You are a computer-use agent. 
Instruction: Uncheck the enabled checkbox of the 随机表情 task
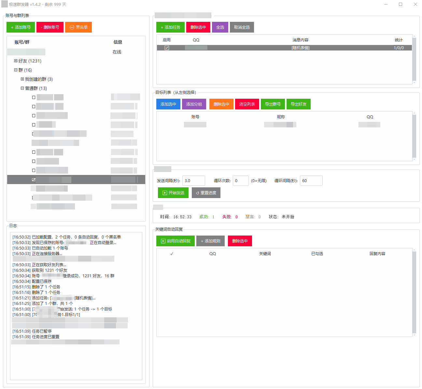point(167,48)
